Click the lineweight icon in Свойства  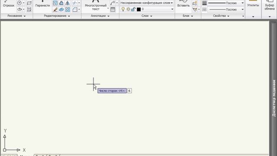tap(204, 3)
